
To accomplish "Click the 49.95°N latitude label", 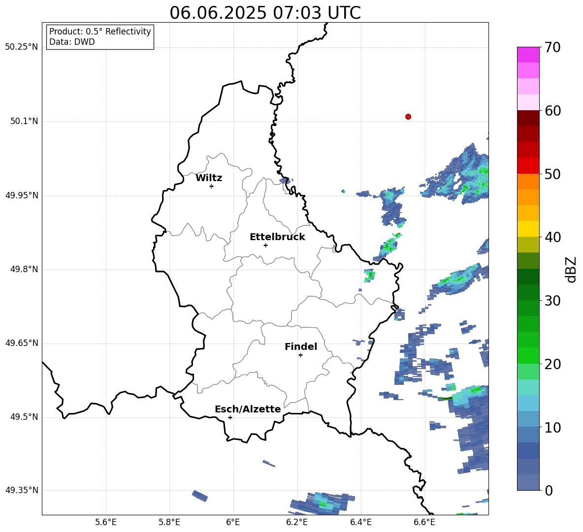I will pos(21,195).
